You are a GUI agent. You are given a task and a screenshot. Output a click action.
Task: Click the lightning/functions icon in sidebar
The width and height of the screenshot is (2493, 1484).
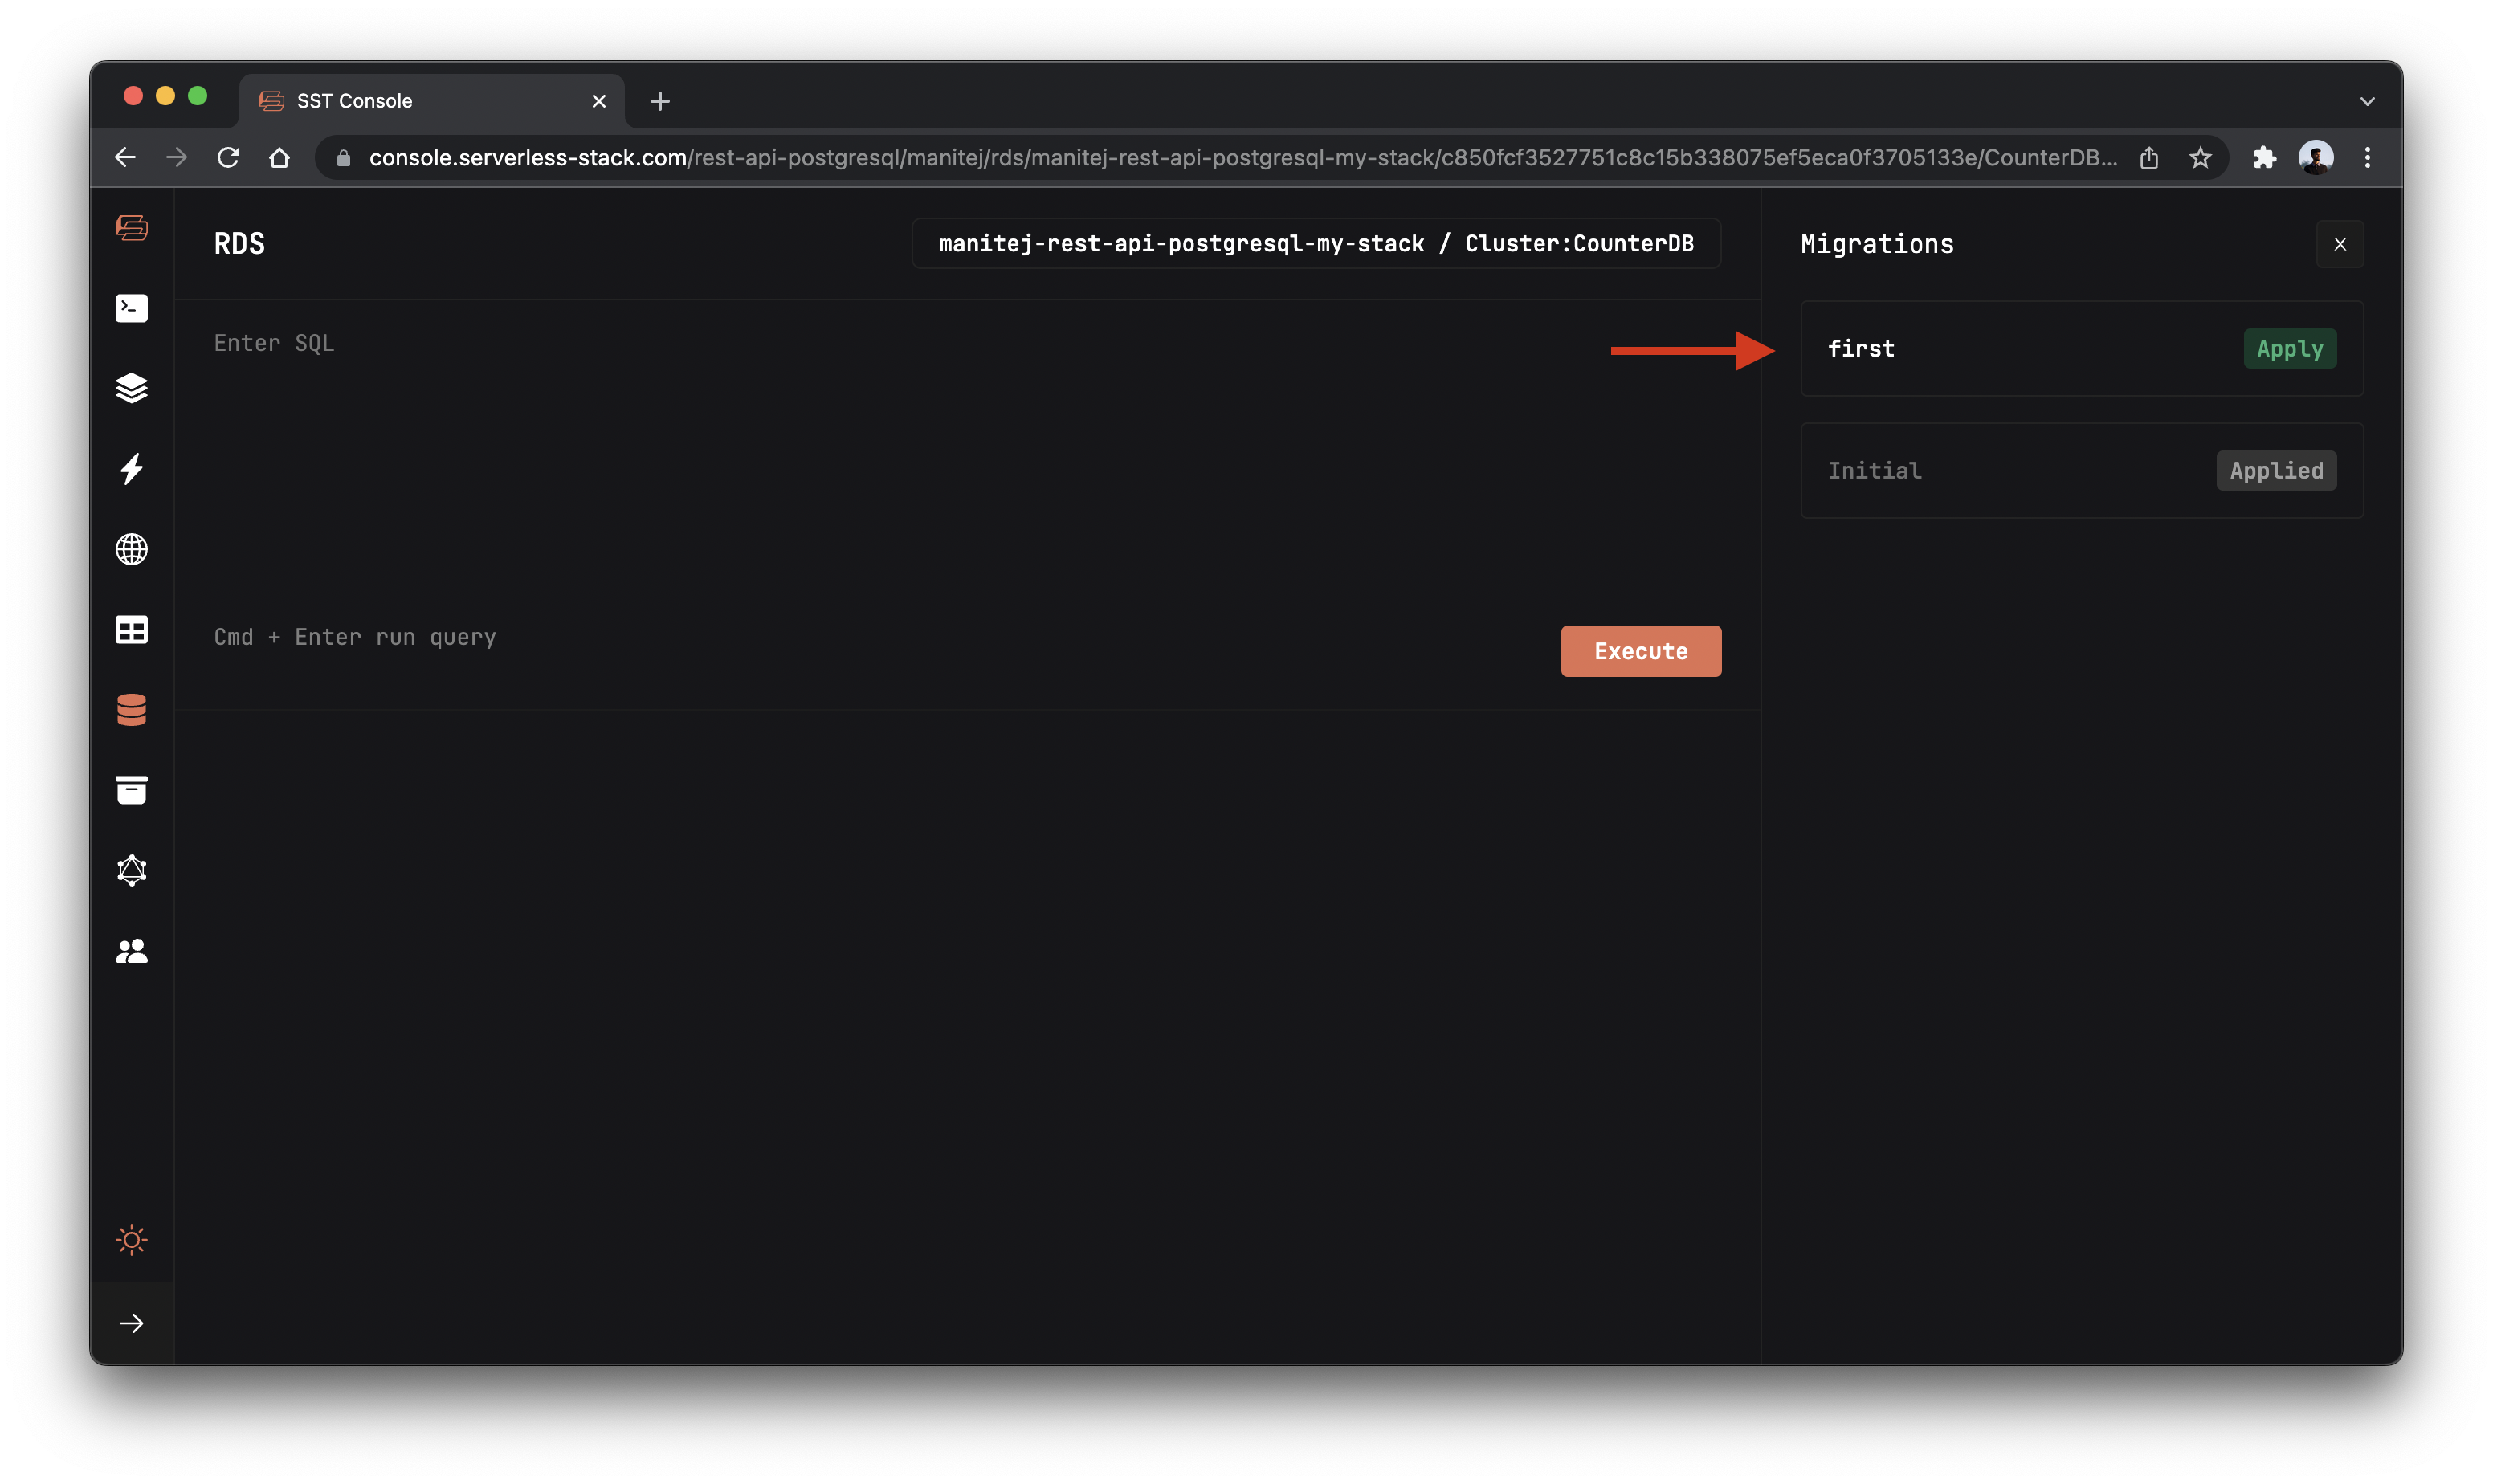[x=133, y=467]
